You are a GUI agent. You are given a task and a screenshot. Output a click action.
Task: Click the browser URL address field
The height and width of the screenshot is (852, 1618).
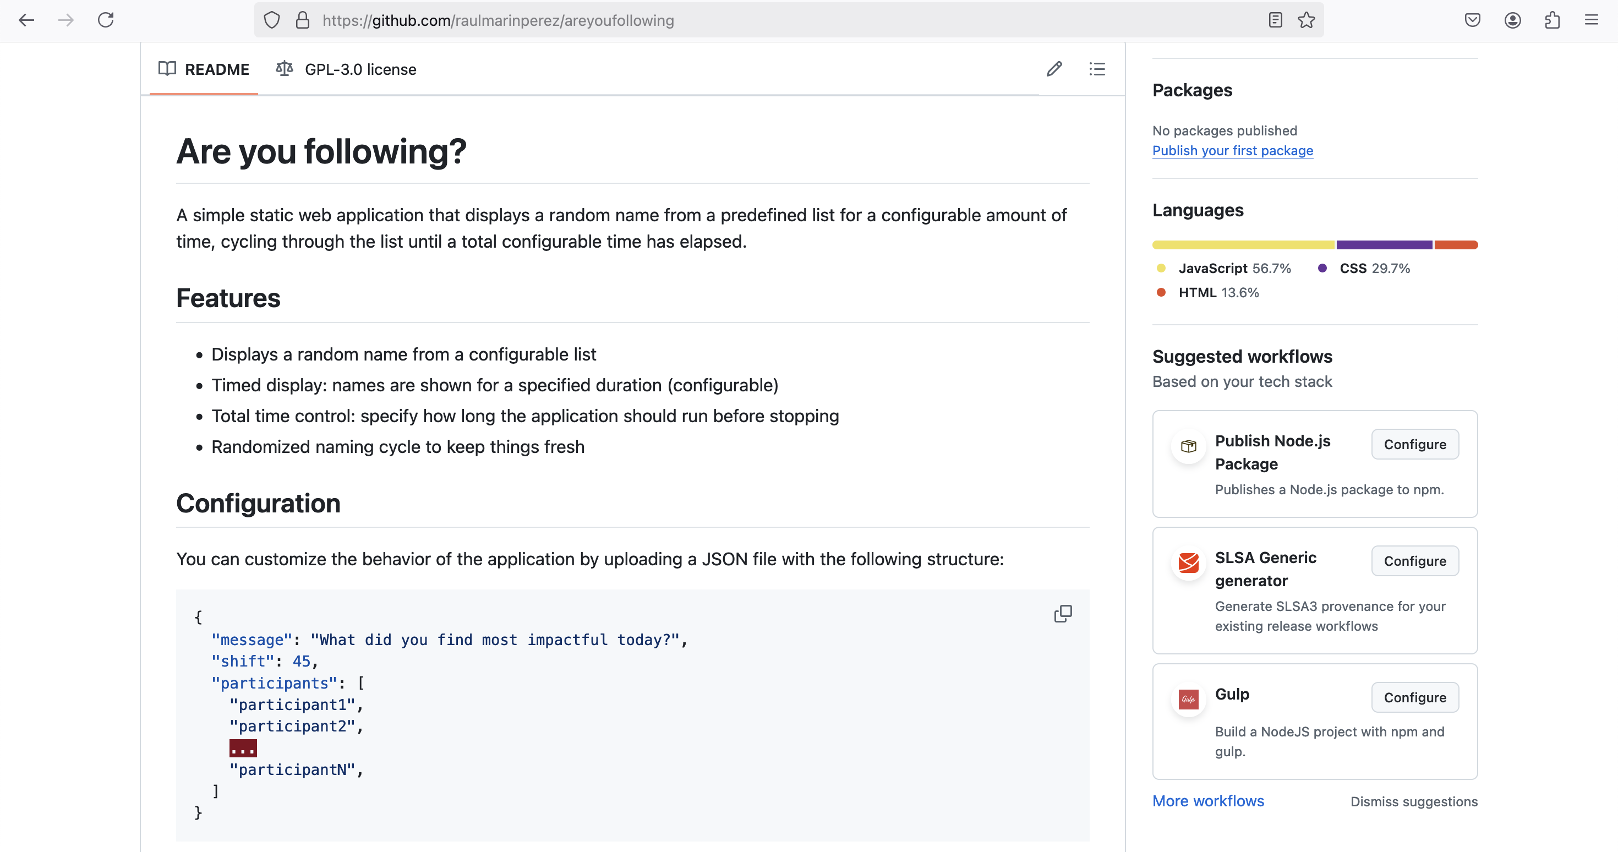(754, 20)
